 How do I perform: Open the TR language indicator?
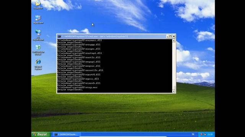pos(193,134)
